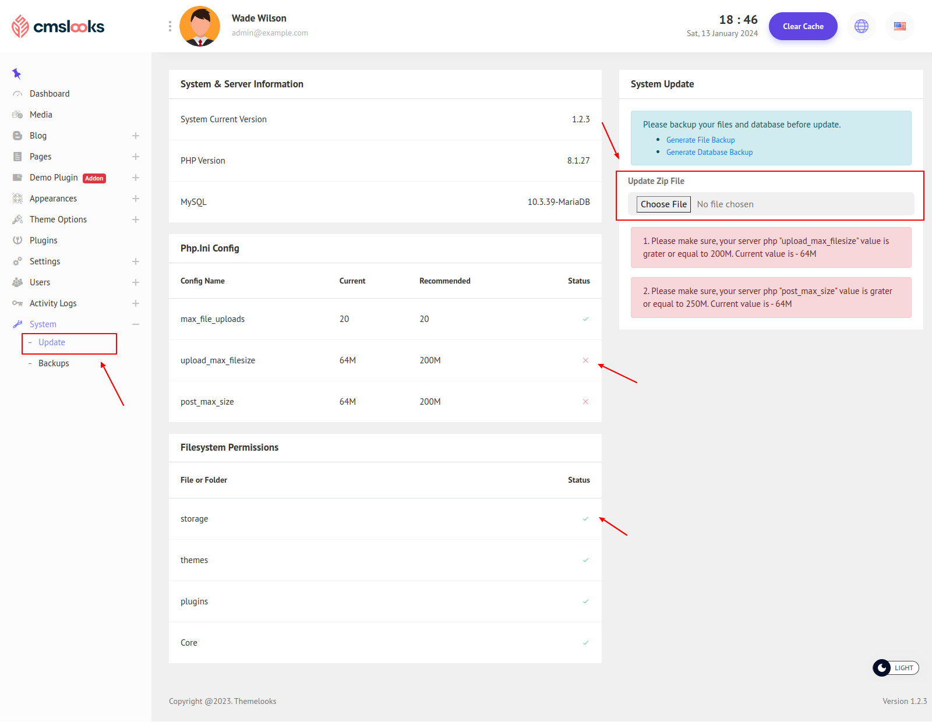Screen dimensions: 932x722
Task: Click the cmslooks logo
Action: pos(58,26)
